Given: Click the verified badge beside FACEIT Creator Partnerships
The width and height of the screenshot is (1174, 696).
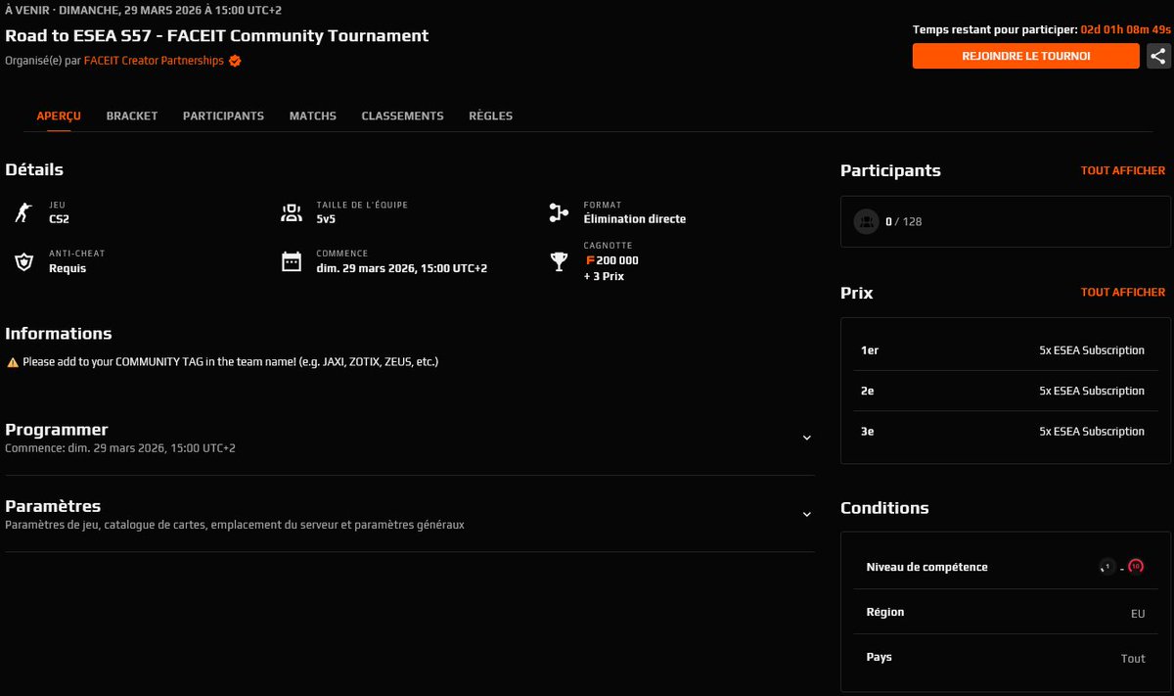Looking at the screenshot, I should point(235,61).
